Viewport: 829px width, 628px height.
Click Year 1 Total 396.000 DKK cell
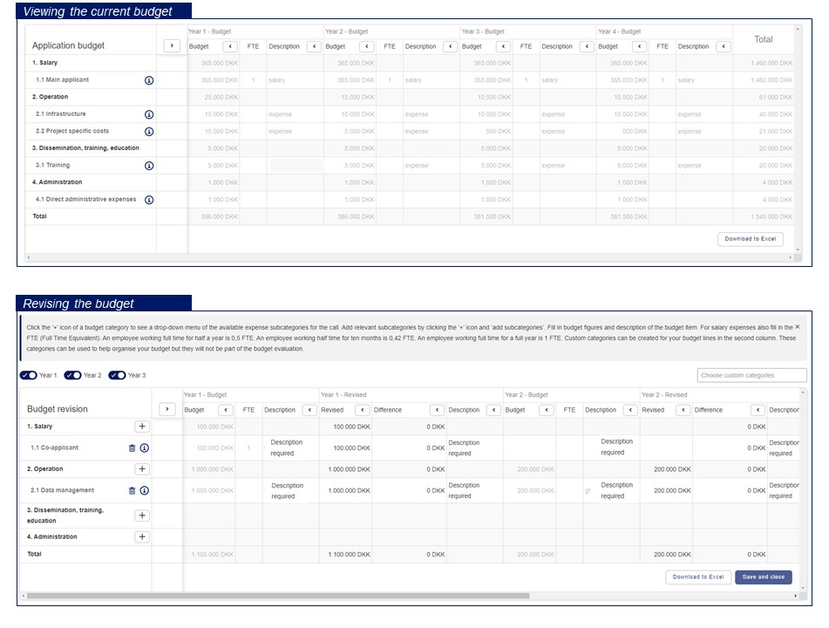[214, 217]
